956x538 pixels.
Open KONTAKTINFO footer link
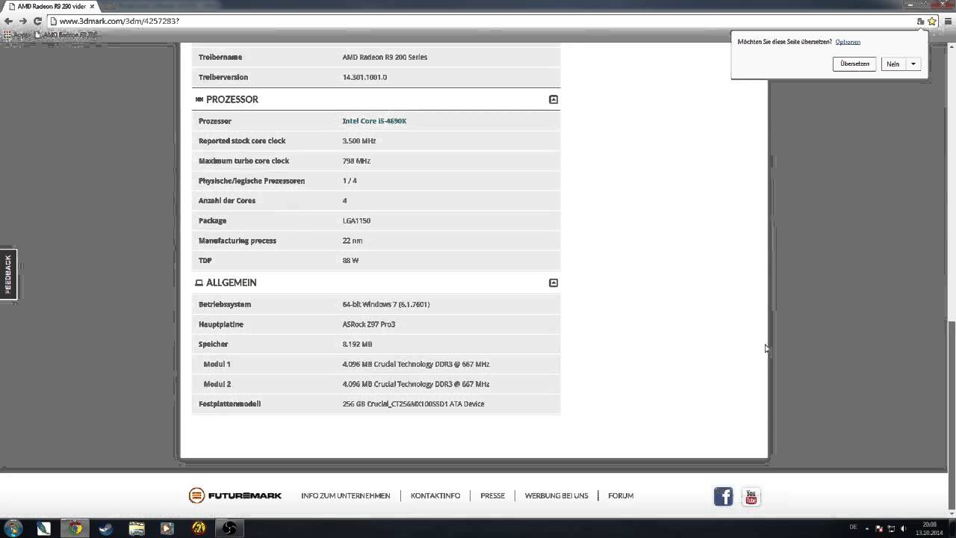click(x=435, y=495)
